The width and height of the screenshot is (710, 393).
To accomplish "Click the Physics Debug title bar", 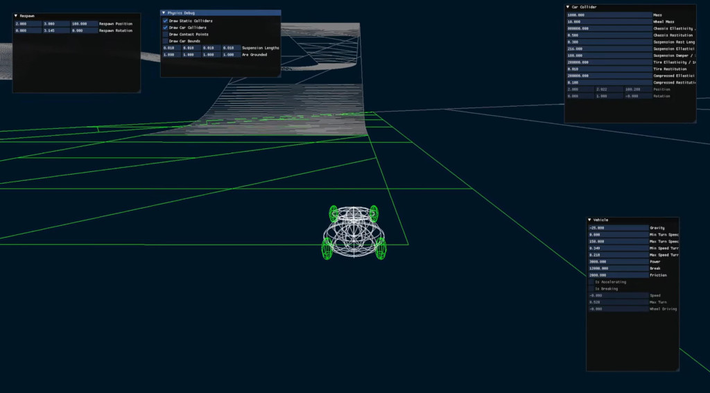I will 222,12.
